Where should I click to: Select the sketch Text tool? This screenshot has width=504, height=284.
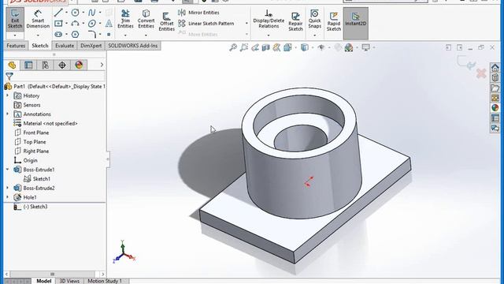click(109, 24)
